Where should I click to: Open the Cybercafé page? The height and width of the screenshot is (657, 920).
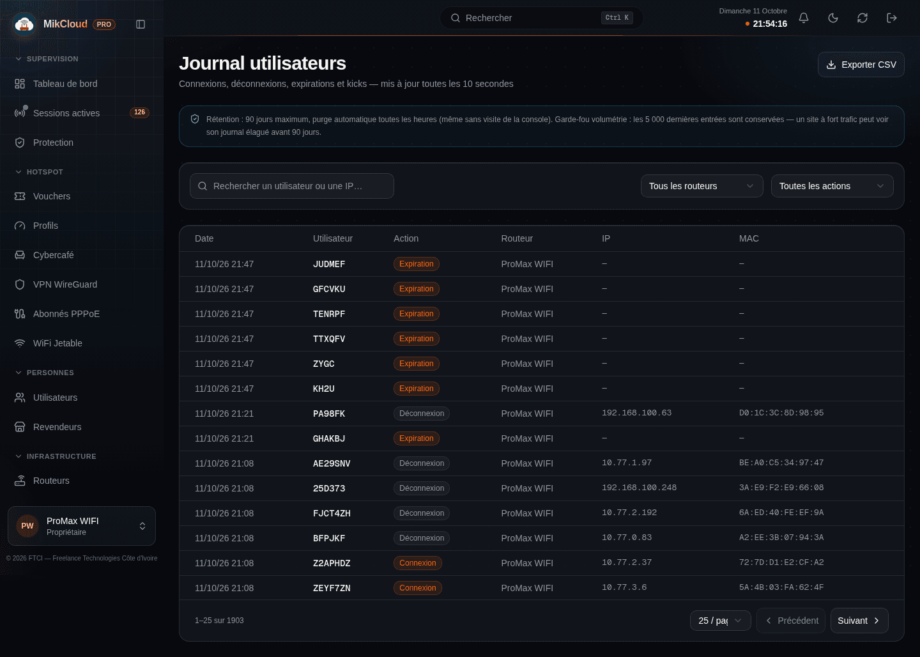point(82,255)
